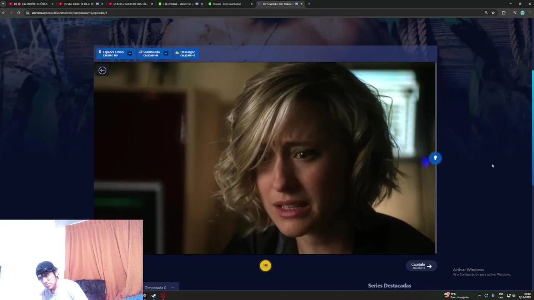Open the weather widget showing 15°C
Image resolution: width=534 pixels, height=300 pixels.
[456, 295]
